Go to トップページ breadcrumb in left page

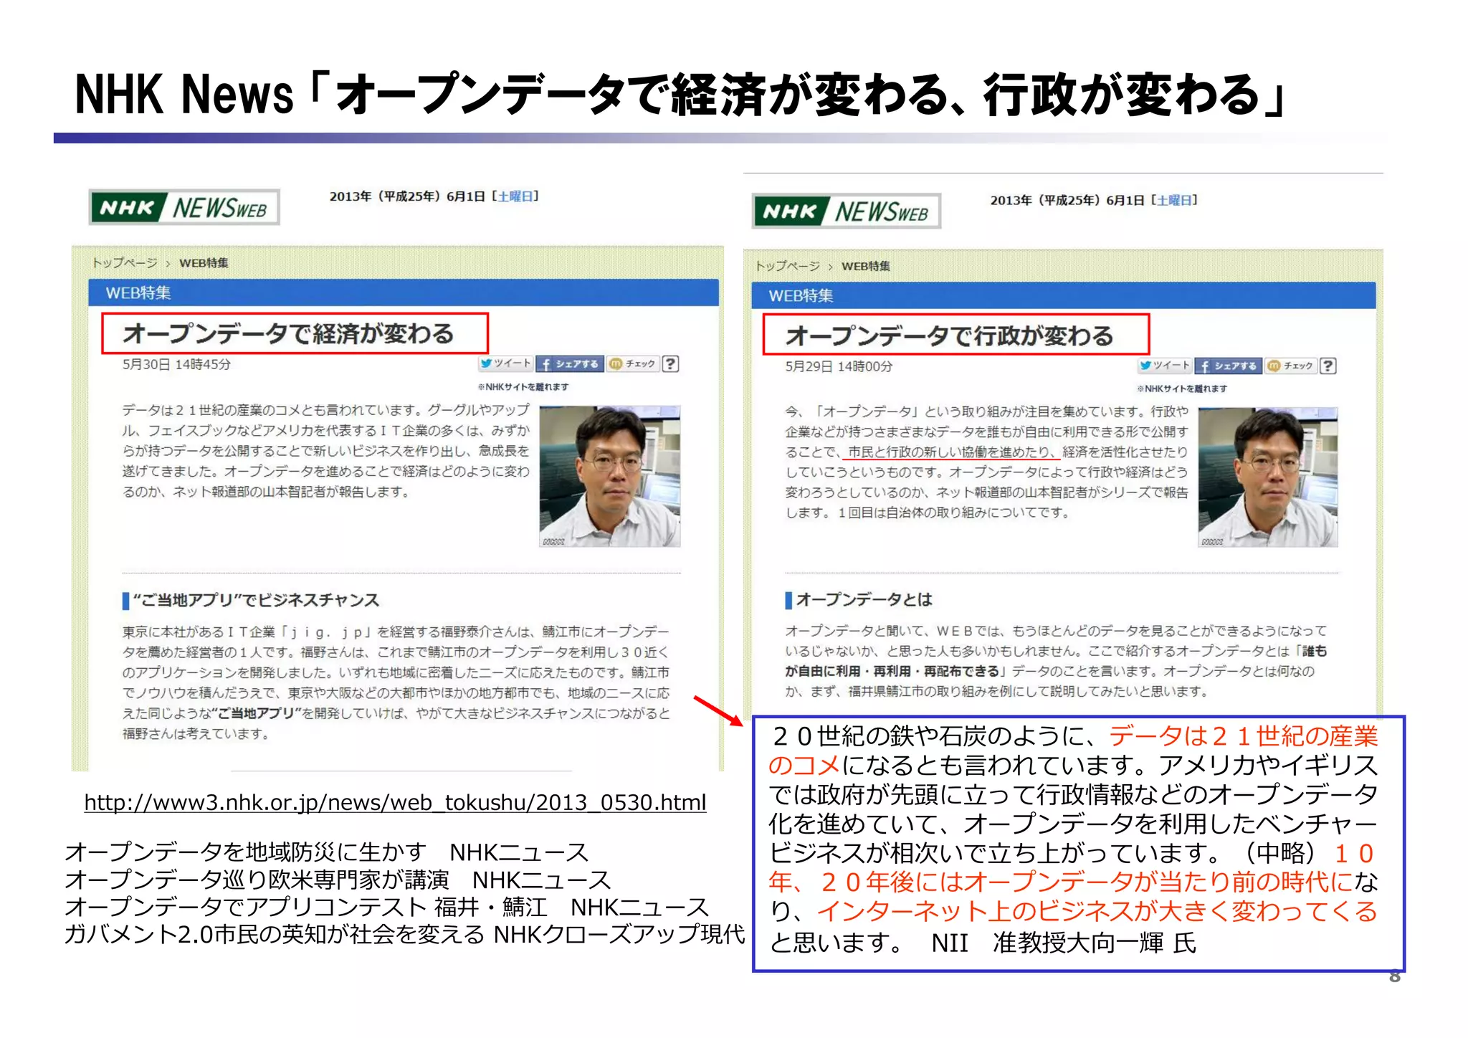(125, 263)
